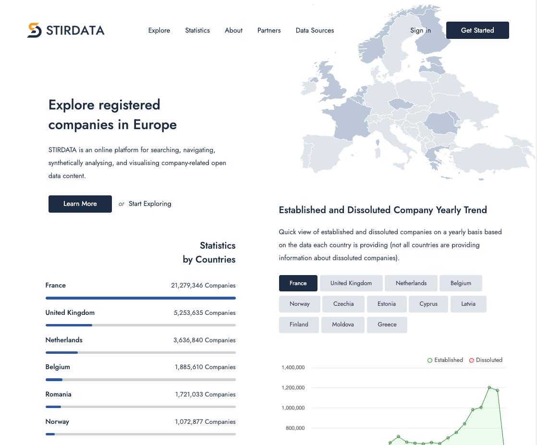Image resolution: width=537 pixels, height=445 pixels.
Task: Click the STIRDATA logo icon
Action: [x=35, y=30]
